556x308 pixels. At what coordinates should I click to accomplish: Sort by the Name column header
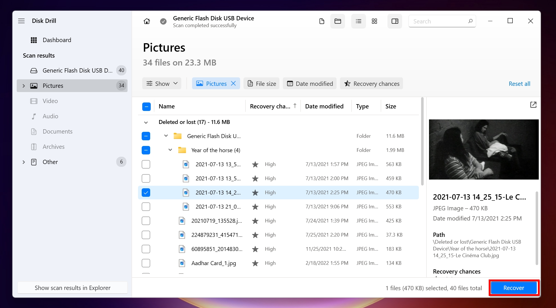pyautogui.click(x=167, y=106)
